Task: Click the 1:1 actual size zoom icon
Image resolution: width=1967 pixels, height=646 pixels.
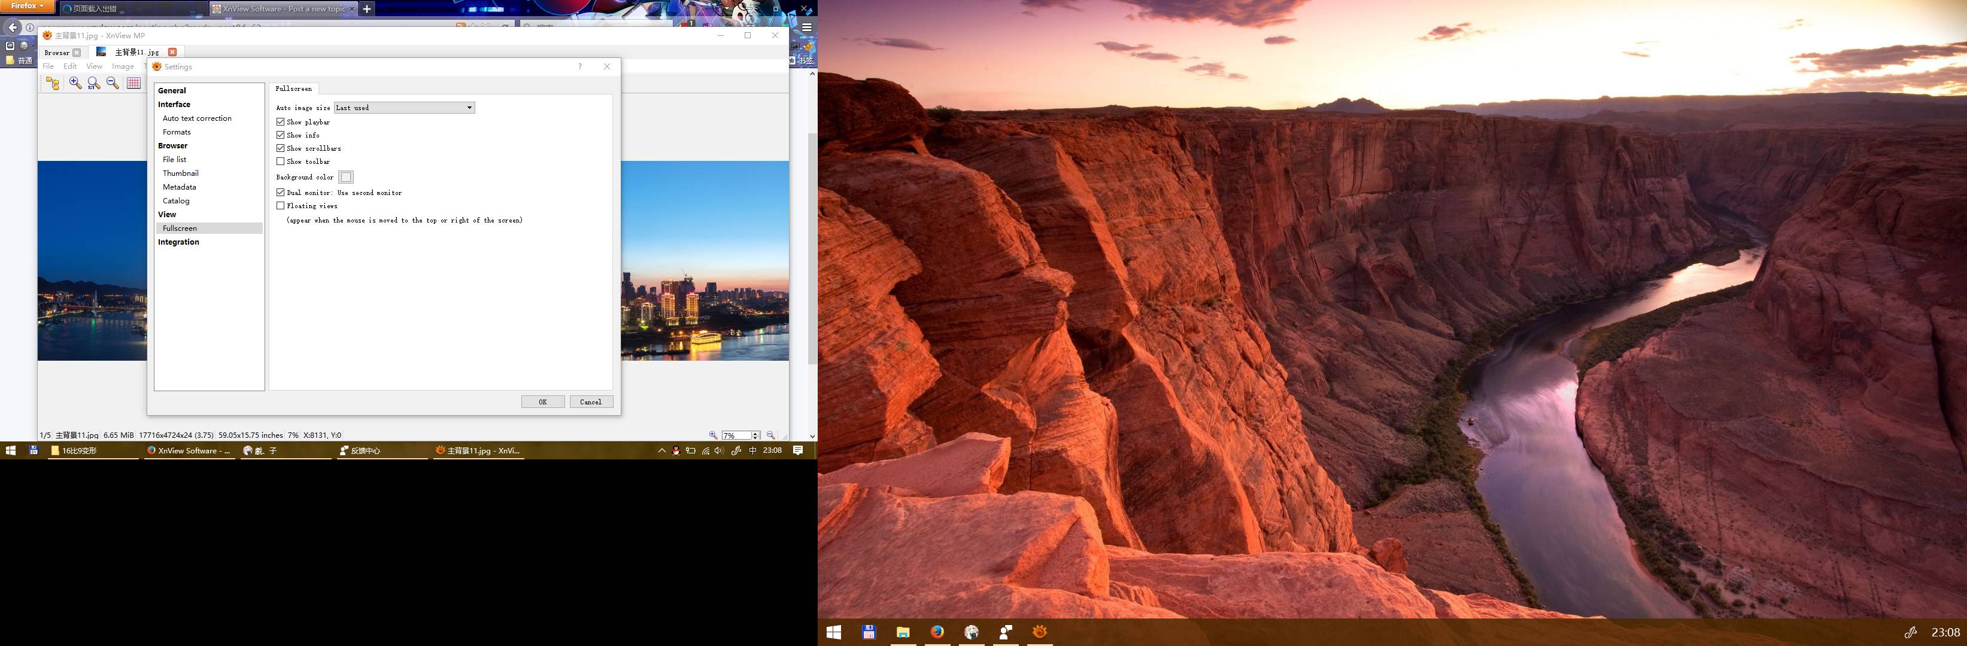Action: click(94, 83)
